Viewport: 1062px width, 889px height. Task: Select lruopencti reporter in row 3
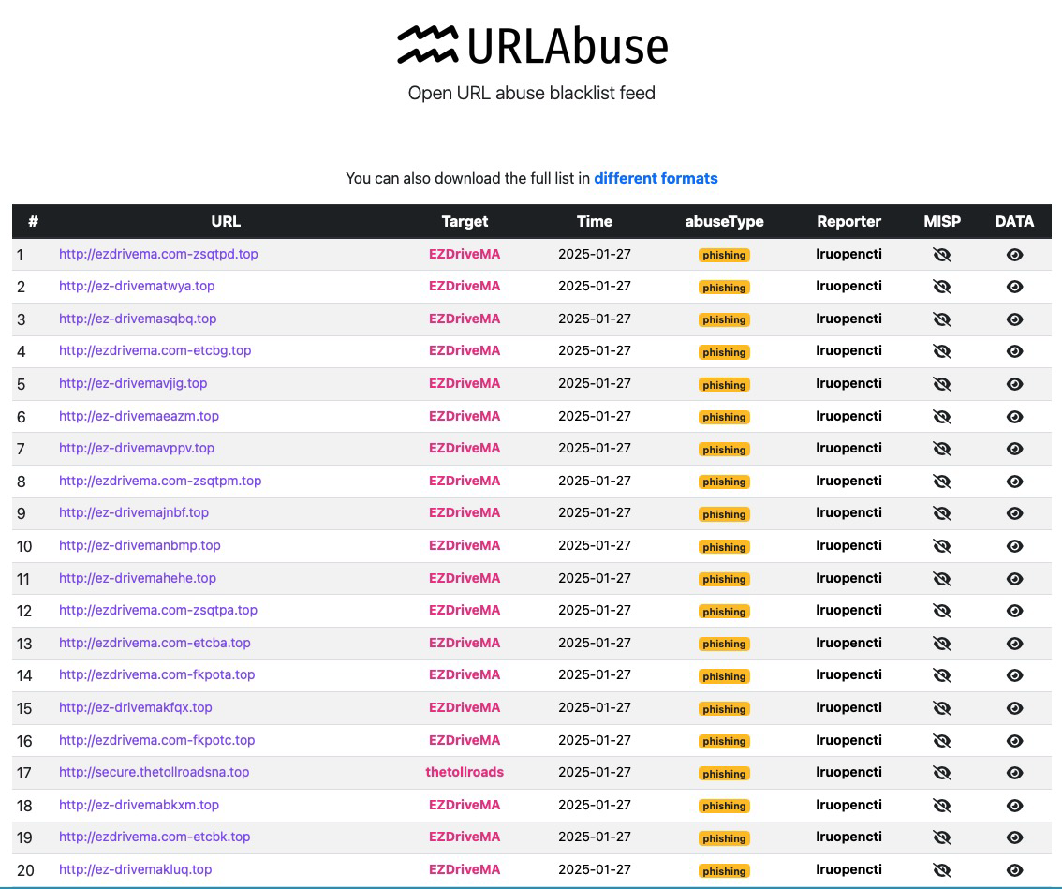point(848,319)
